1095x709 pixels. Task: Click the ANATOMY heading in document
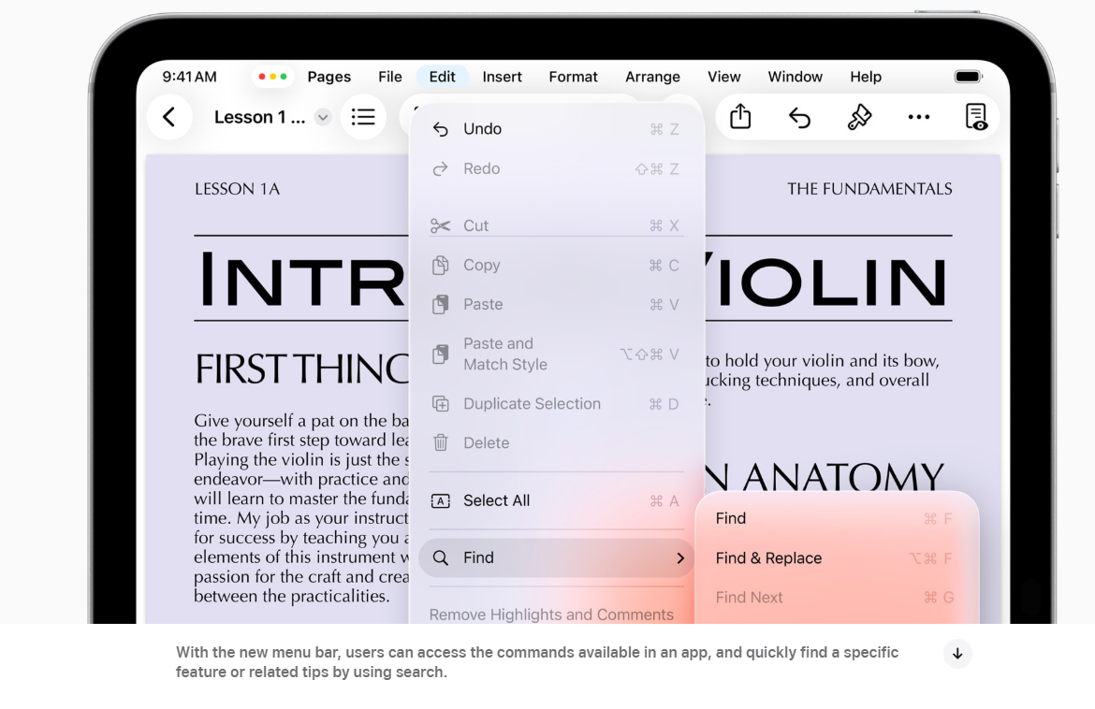(843, 477)
